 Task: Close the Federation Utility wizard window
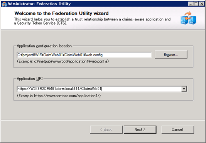pyautogui.click(x=201, y=4)
